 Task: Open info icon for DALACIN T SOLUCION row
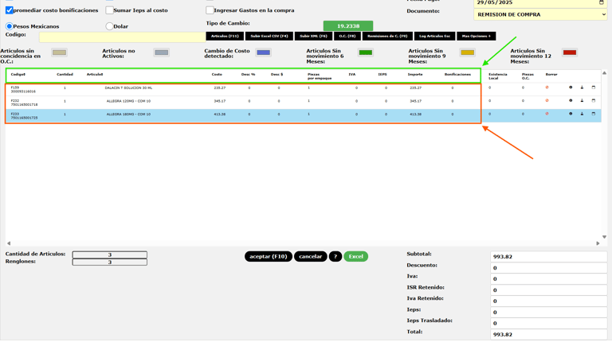click(x=571, y=87)
